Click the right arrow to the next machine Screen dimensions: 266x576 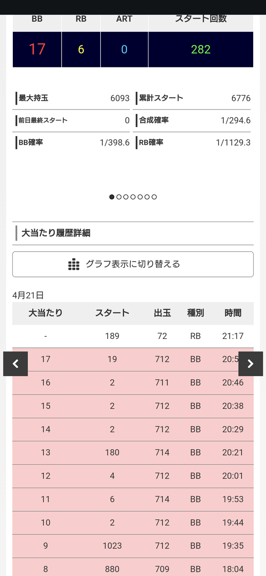(250, 364)
